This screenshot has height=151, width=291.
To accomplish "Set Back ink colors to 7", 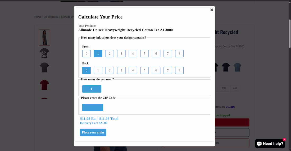I will [168, 71].
